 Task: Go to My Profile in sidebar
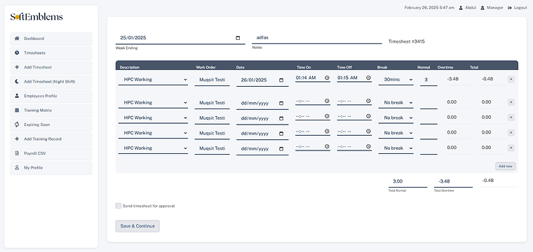(x=51, y=167)
